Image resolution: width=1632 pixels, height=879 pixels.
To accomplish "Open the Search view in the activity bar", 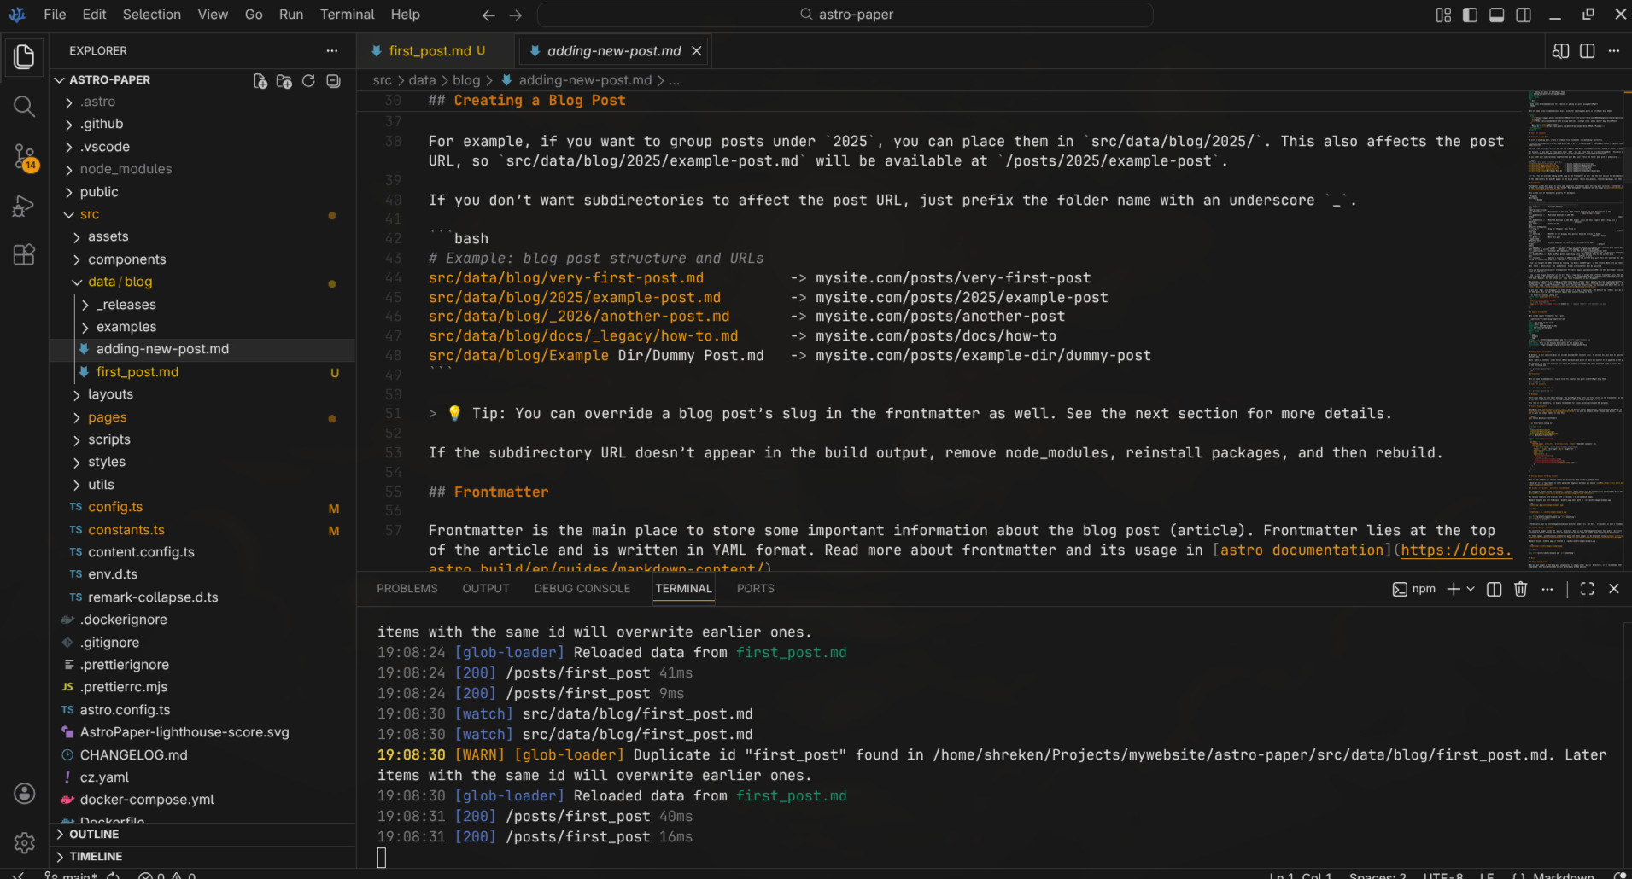I will pos(23,106).
